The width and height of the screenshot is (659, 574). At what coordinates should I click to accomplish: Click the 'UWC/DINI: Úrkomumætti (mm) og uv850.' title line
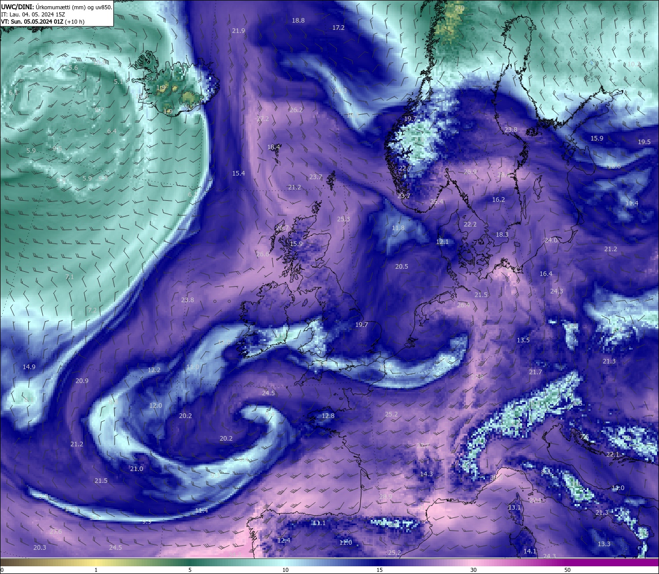57,7
